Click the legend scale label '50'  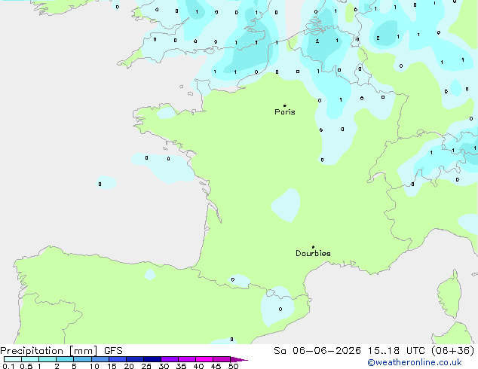point(233,366)
